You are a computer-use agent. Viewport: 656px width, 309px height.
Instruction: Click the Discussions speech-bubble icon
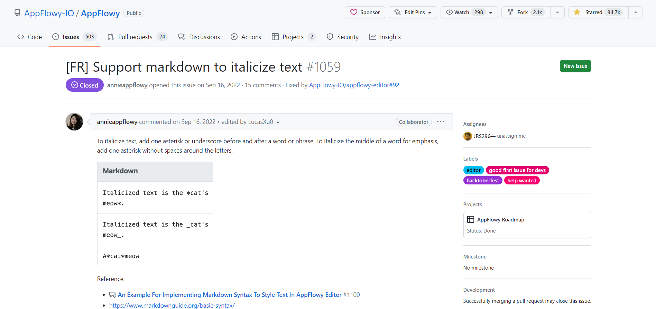182,37
